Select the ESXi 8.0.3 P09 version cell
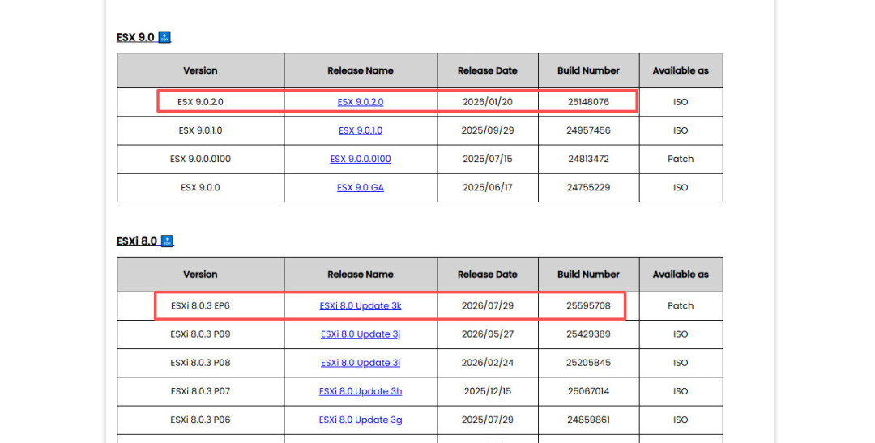This screenshot has height=443, width=875. click(x=200, y=334)
